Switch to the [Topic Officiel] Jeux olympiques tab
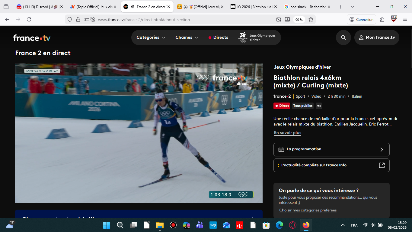 pyautogui.click(x=93, y=7)
